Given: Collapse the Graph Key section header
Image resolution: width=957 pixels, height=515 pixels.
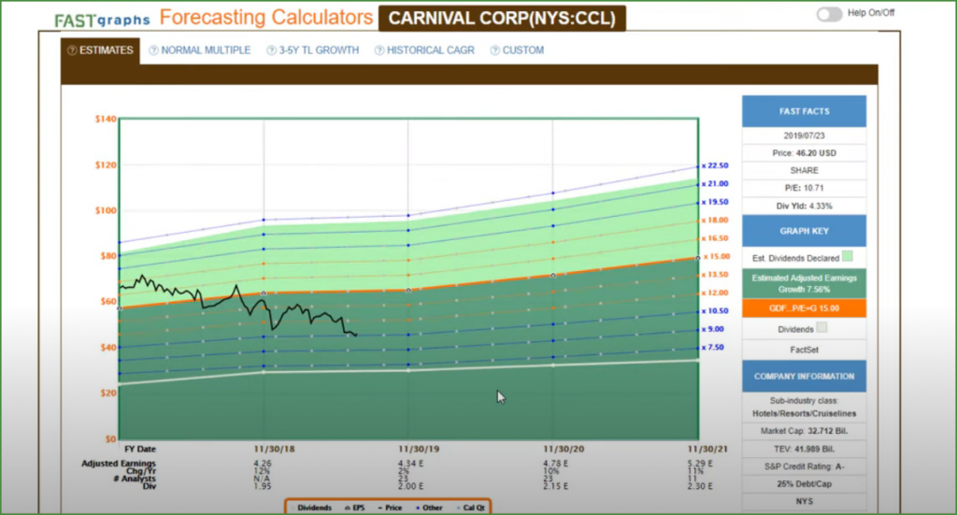Looking at the screenshot, I should (x=804, y=231).
